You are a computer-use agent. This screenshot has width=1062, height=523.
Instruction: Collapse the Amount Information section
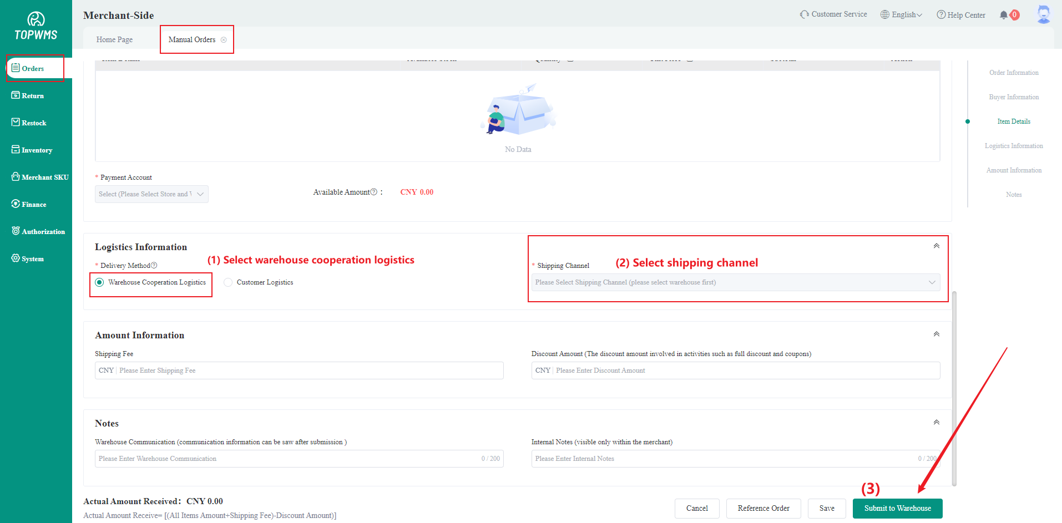tap(936, 334)
